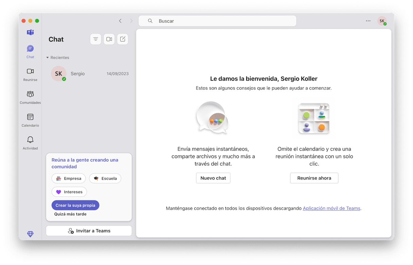The width and height of the screenshot is (413, 265).
Task: Show the Actividad notifications bell
Action: point(30,143)
